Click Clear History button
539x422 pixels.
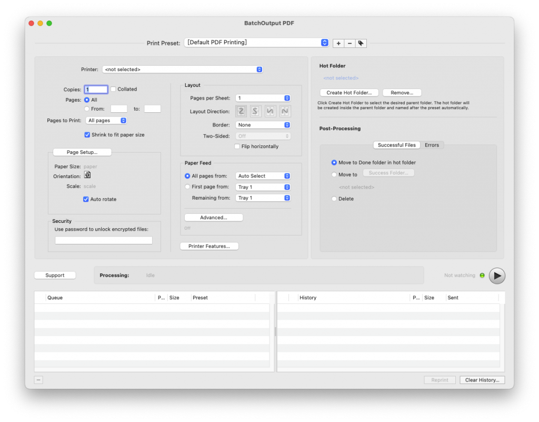pyautogui.click(x=482, y=380)
